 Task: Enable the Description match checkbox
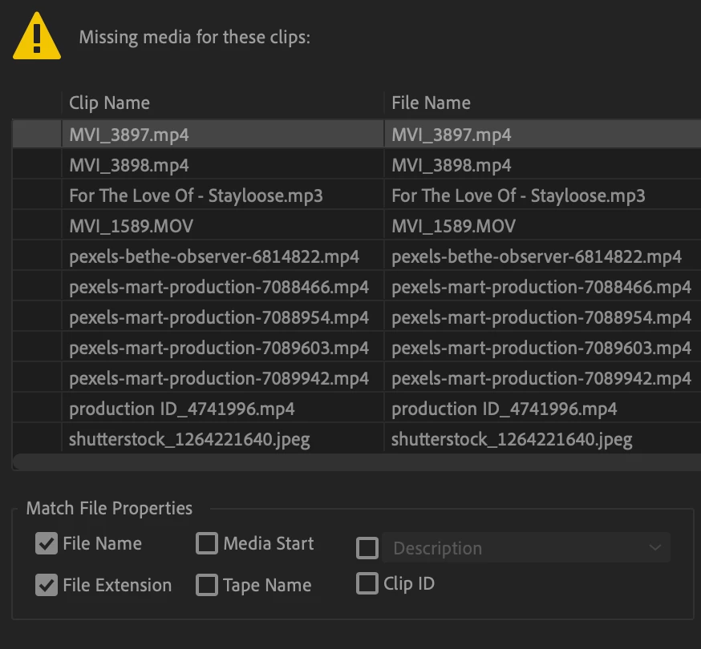367,548
